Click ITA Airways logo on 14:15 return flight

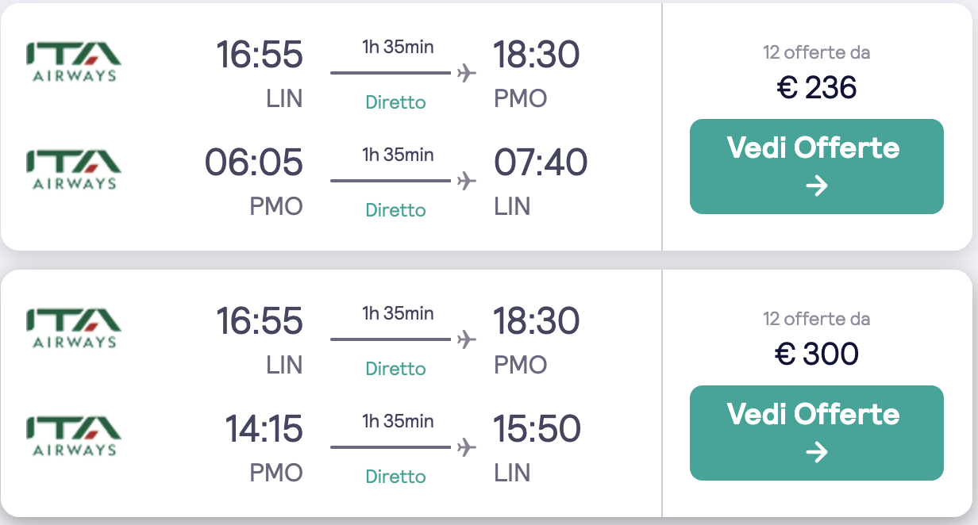coord(74,437)
